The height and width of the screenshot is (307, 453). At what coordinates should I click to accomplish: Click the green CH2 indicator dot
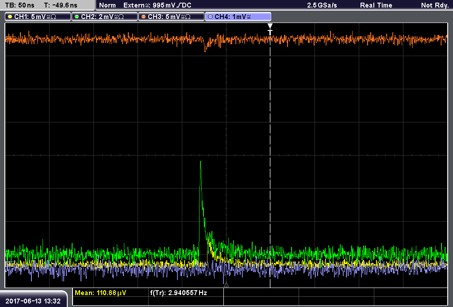[x=77, y=17]
